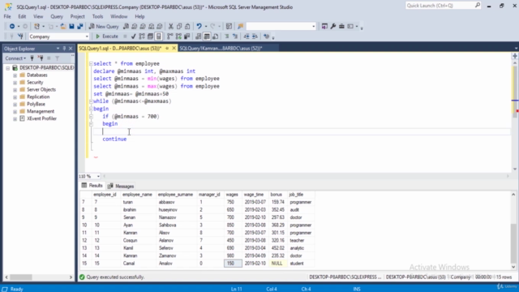Open the Tools menu
519x292 pixels.
tap(97, 16)
